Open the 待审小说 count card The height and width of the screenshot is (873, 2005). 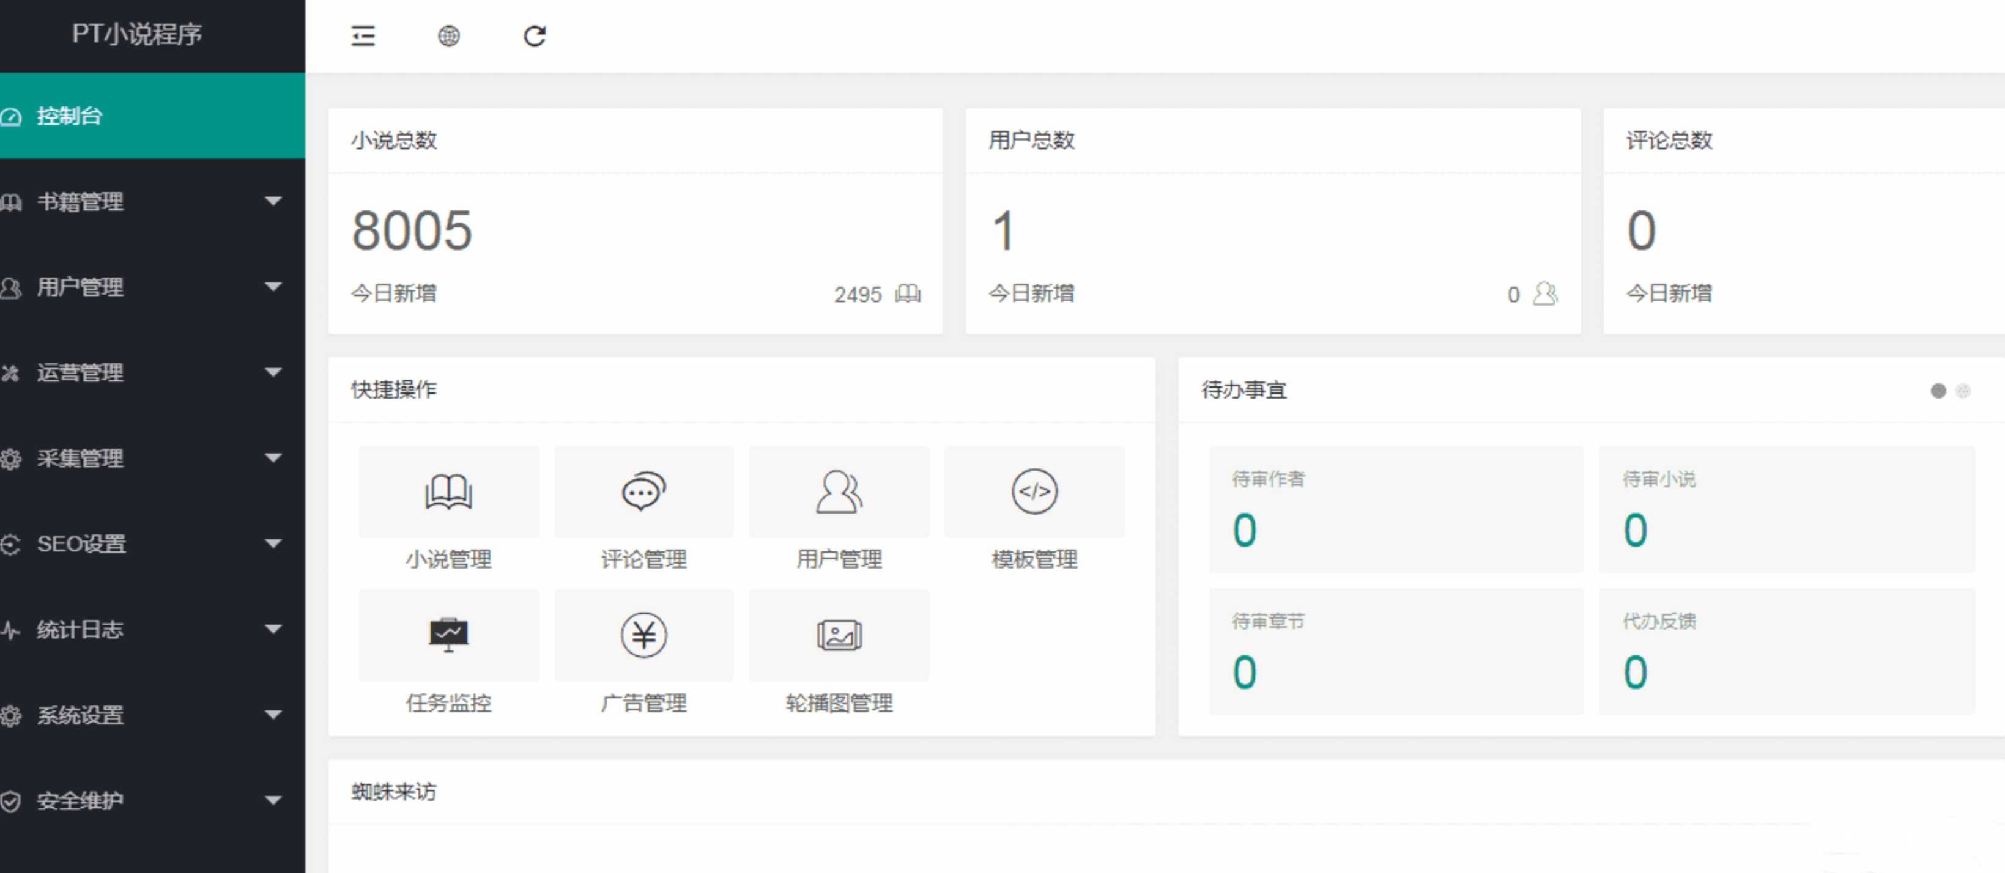1786,510
